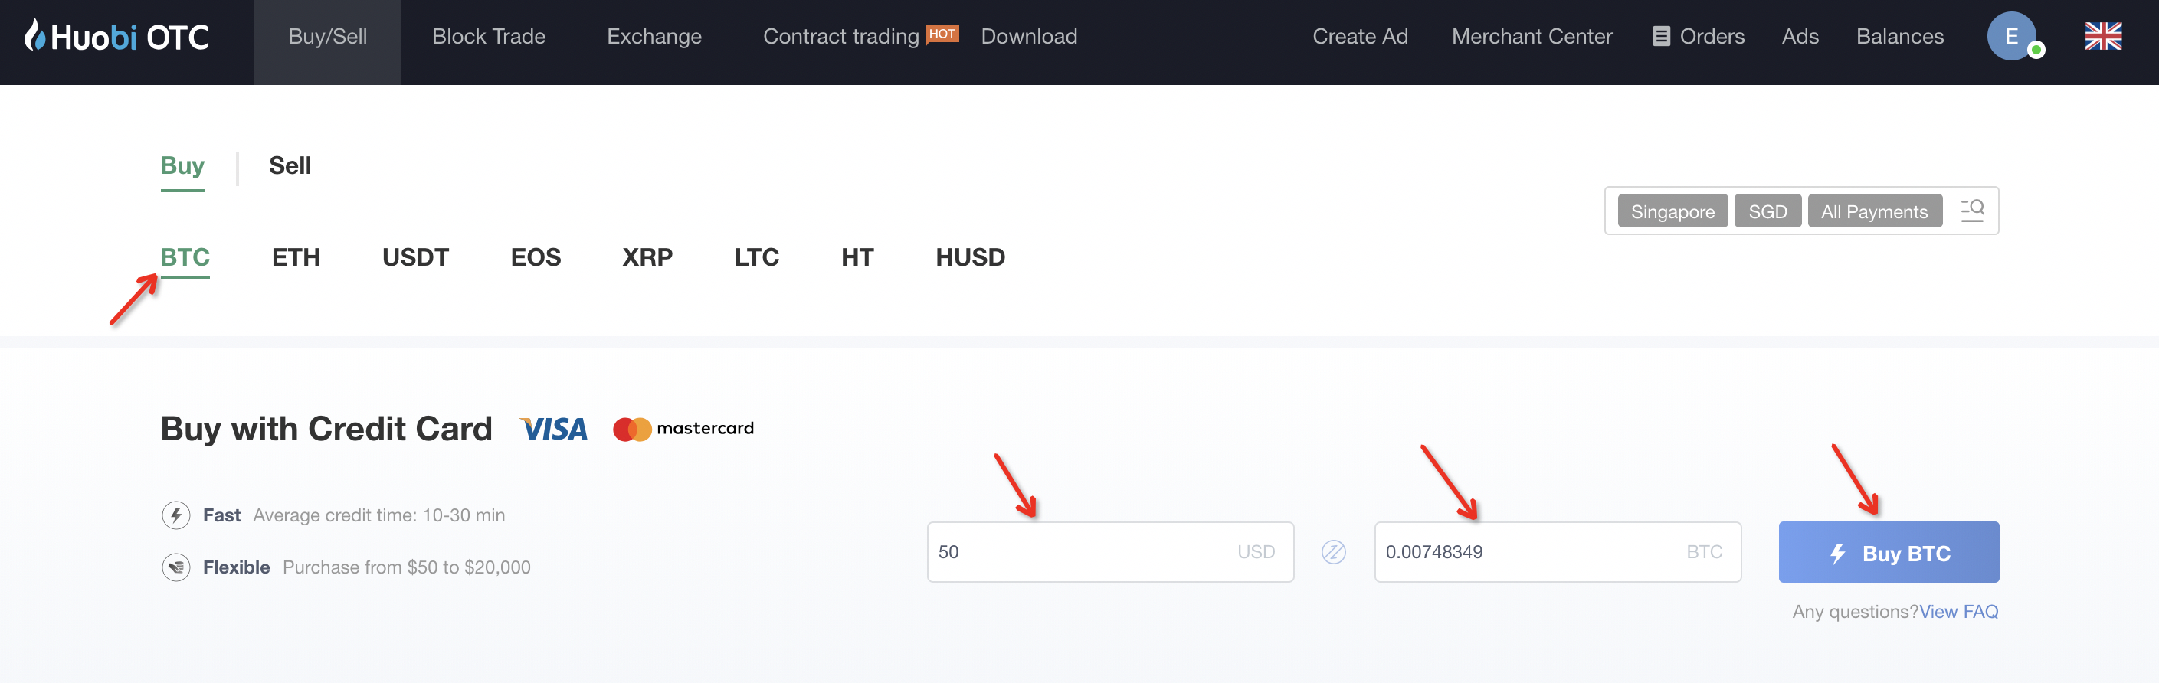The width and height of the screenshot is (2159, 683).
Task: Open the SGD currency filter
Action: [x=1767, y=211]
